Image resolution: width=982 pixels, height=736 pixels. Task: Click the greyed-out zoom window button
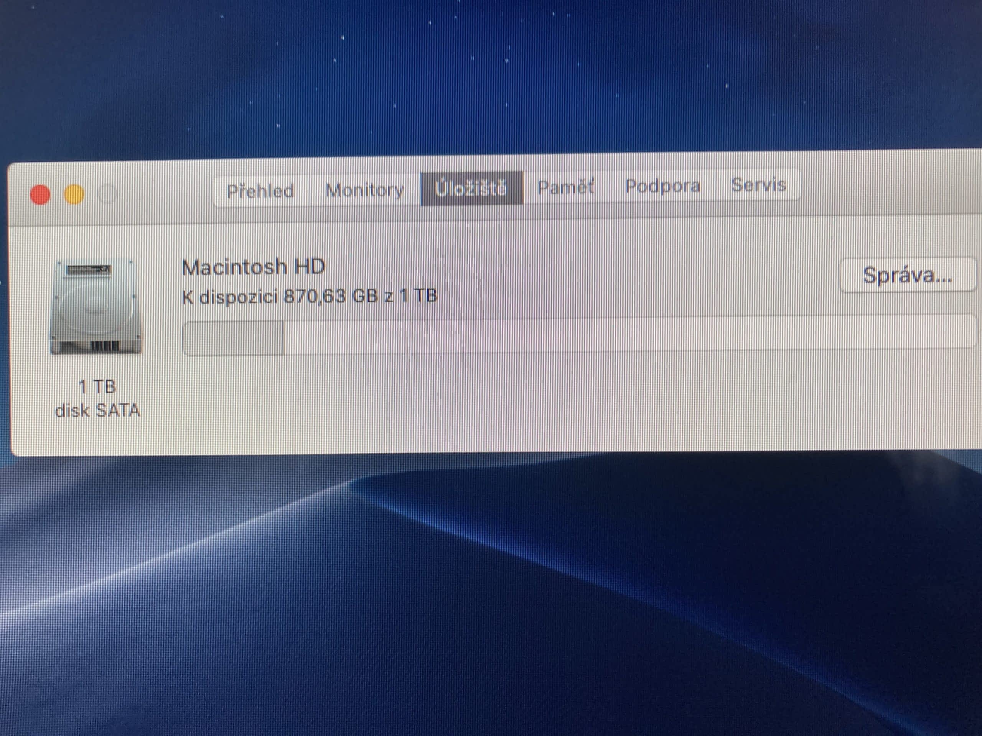click(x=107, y=194)
